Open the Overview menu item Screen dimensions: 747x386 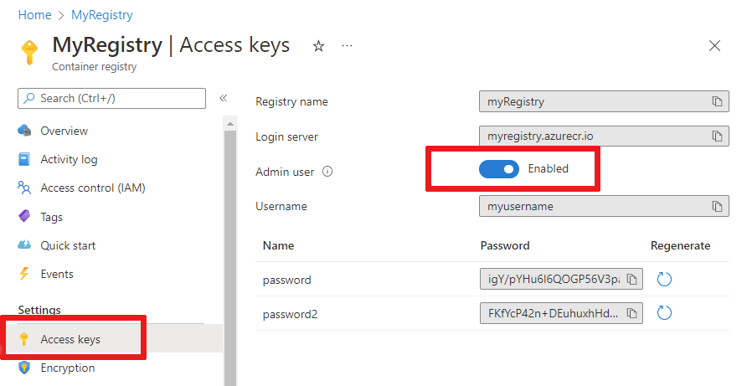64,131
